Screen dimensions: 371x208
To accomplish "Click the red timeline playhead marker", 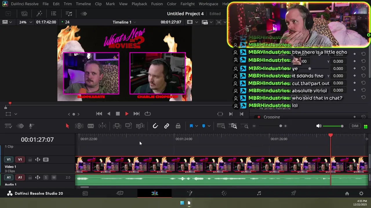I will (x=330, y=135).
